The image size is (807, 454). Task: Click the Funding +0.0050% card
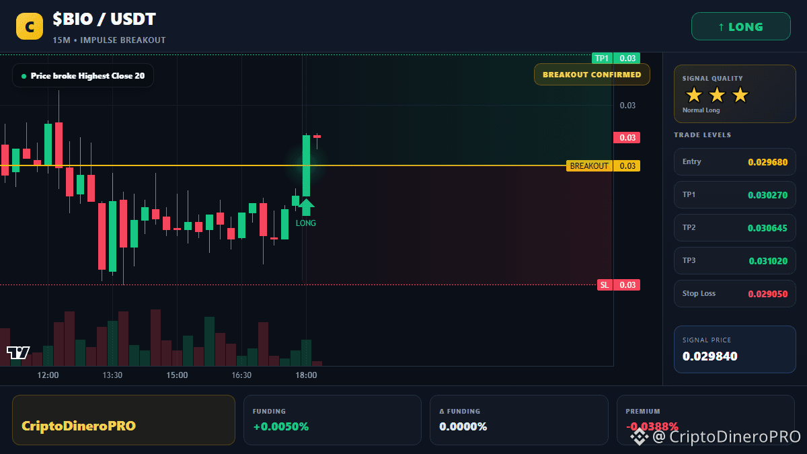coord(332,420)
